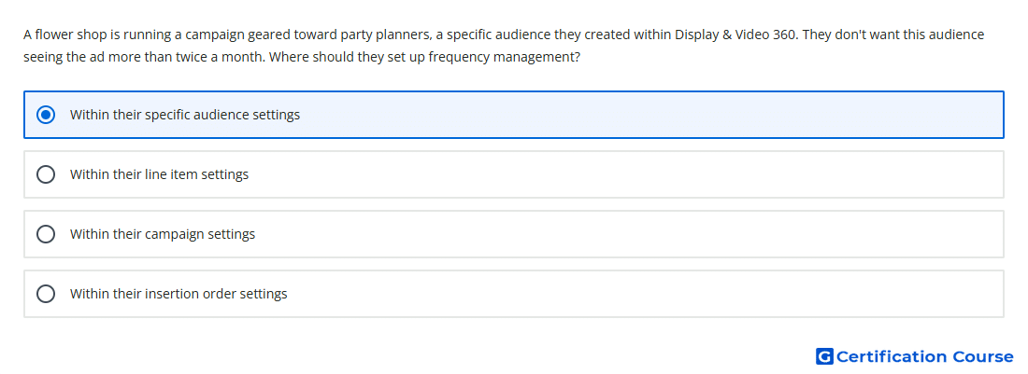Click the word 'Course' in the footer logo
The height and width of the screenshot is (374, 1028).
coord(983,356)
